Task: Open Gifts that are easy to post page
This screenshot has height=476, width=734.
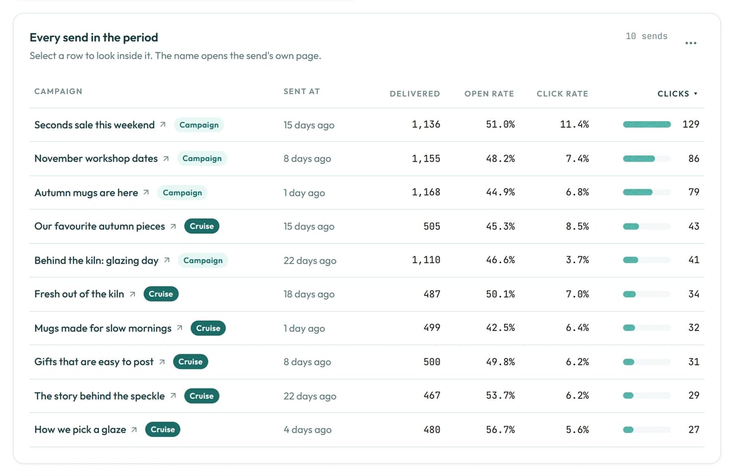Action: 94,362
